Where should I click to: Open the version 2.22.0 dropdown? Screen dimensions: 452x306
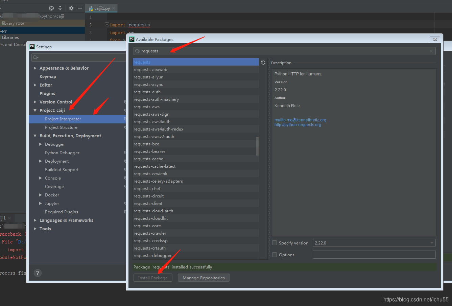(x=374, y=243)
